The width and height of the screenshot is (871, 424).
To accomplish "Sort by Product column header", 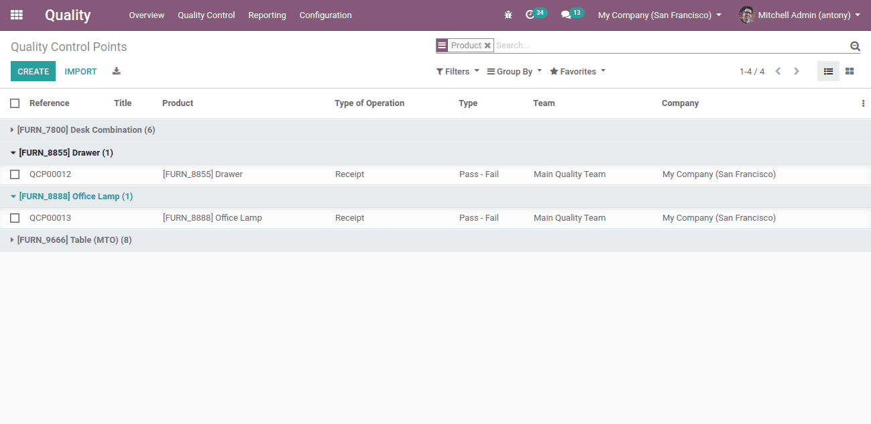I will (x=178, y=103).
